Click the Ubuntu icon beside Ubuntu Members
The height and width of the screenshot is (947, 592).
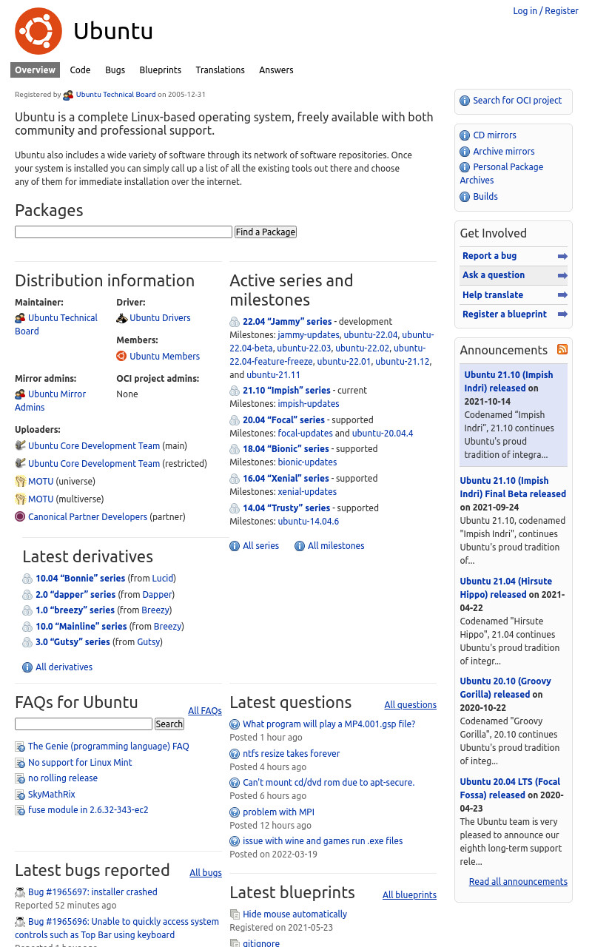[121, 356]
